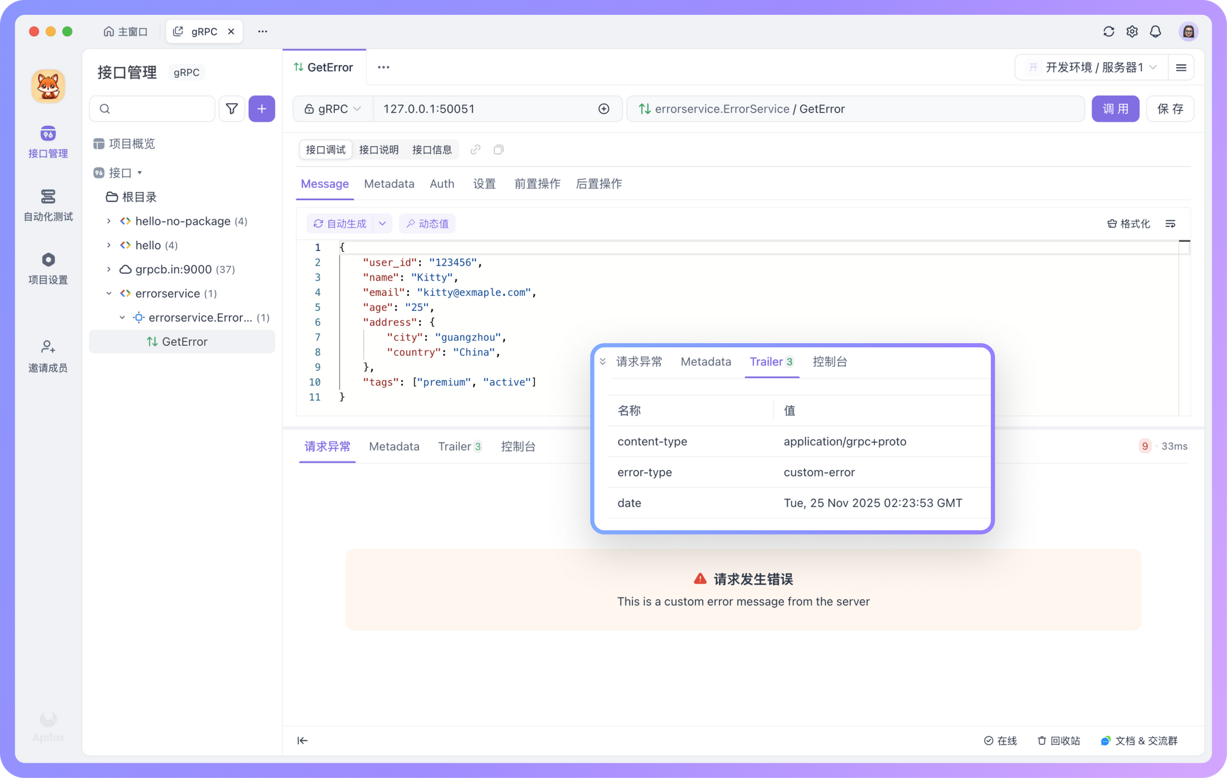Click the 调用 button to invoke GetError
1227x778 pixels.
1115,109
